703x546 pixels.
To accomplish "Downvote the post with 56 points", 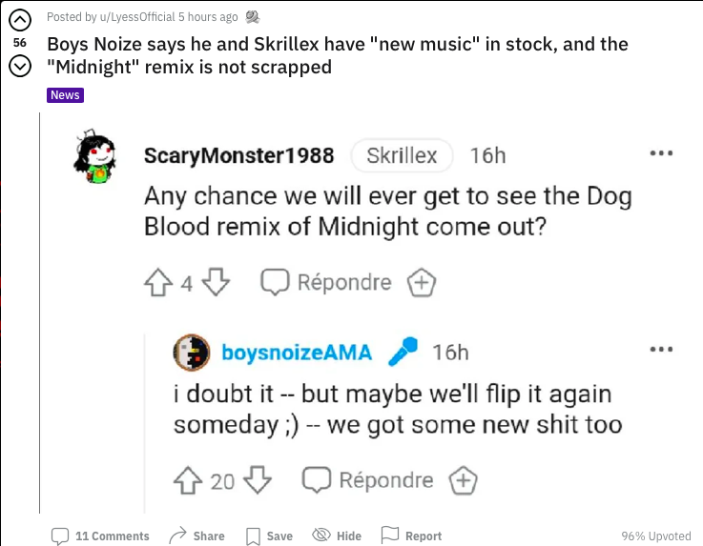I will point(20,67).
